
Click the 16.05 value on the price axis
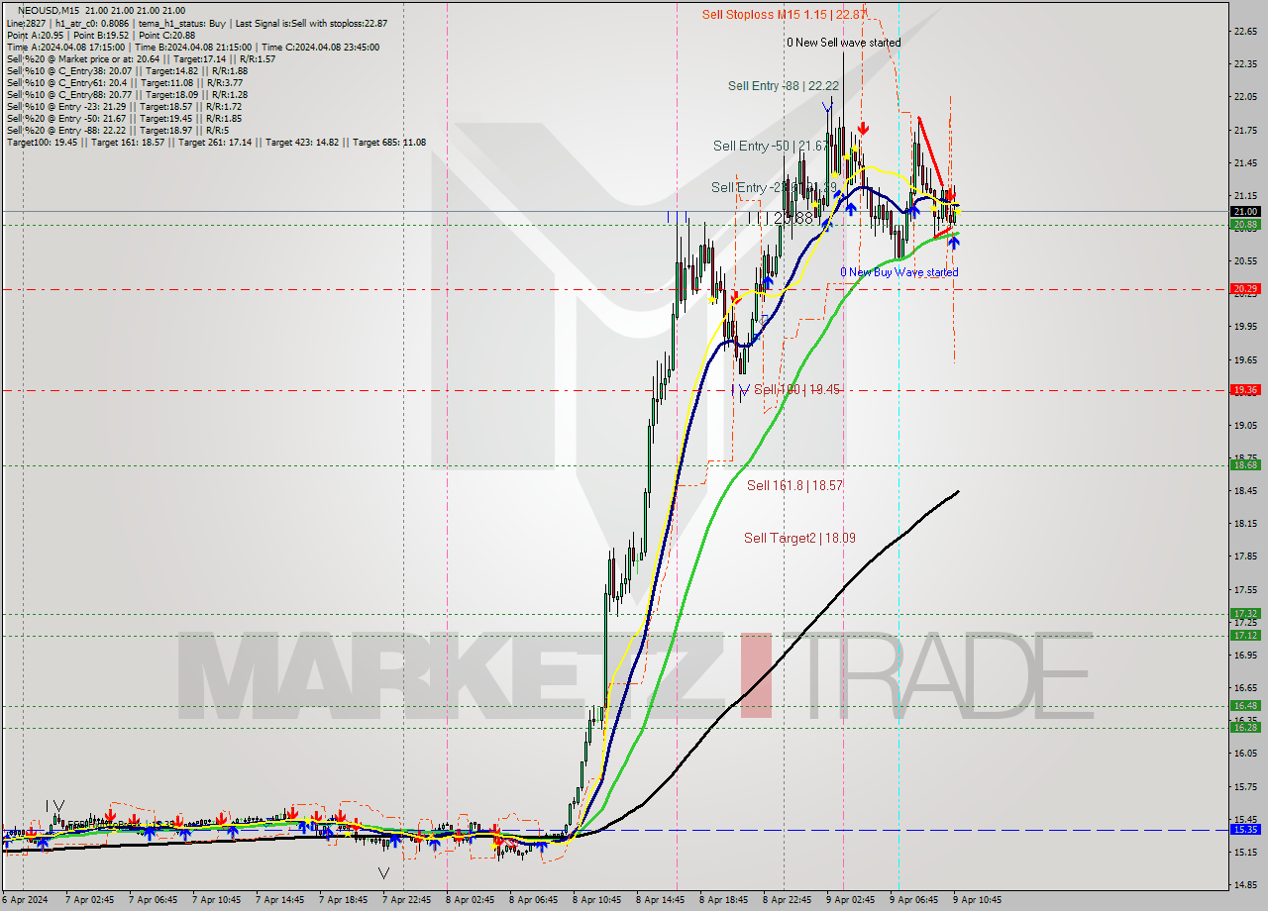[x=1245, y=754]
